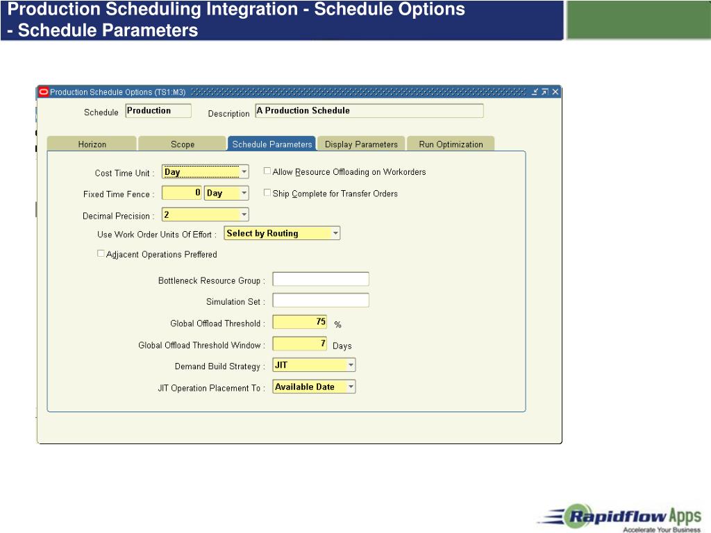Screen dimensions: 711x533
Task: Click the Fixed Time Fence number field
Action: coord(182,193)
